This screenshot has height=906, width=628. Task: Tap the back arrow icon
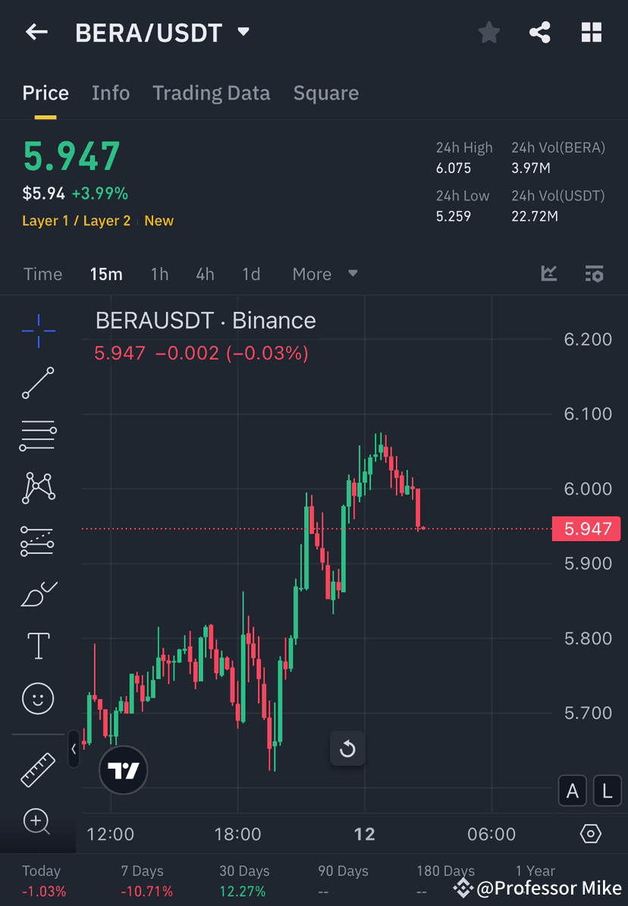pos(36,32)
